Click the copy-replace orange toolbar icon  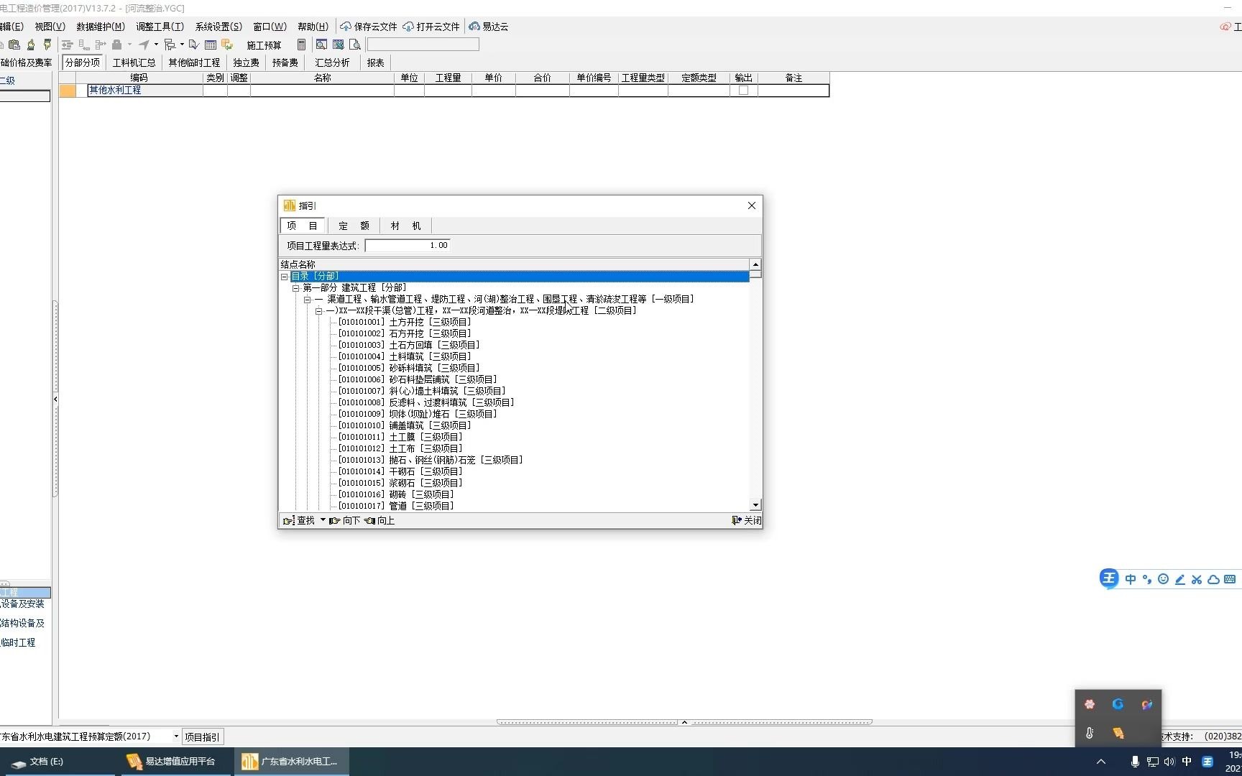click(x=227, y=45)
